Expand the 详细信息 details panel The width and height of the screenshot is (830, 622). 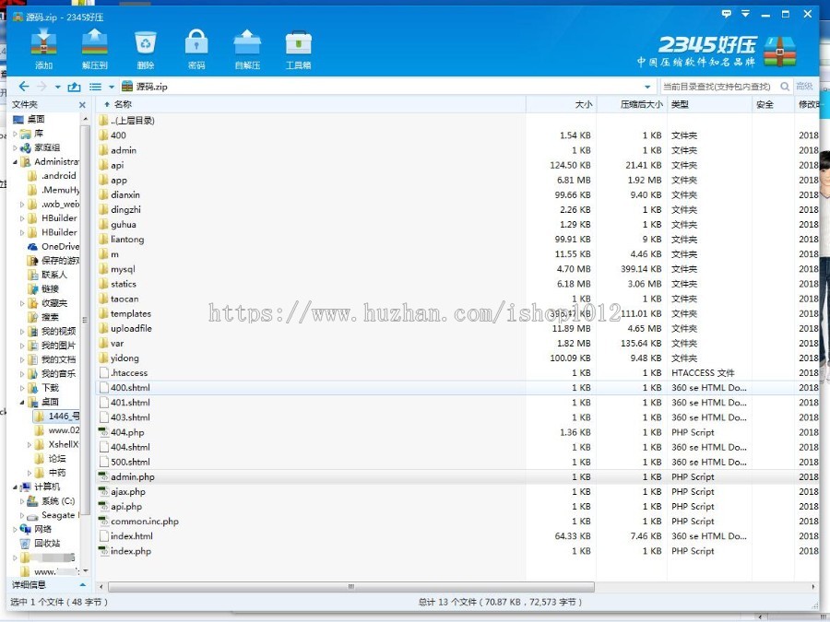[x=83, y=585]
